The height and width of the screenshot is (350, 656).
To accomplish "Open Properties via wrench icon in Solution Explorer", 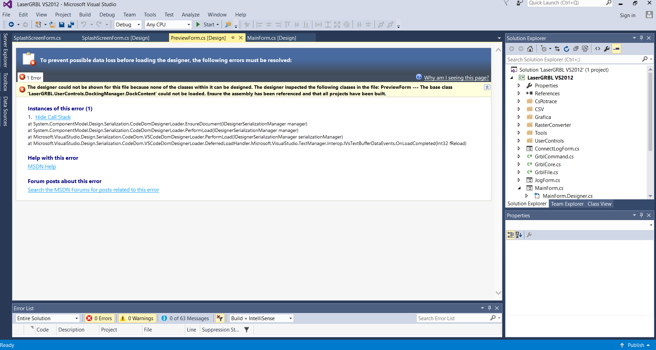I will (x=607, y=49).
